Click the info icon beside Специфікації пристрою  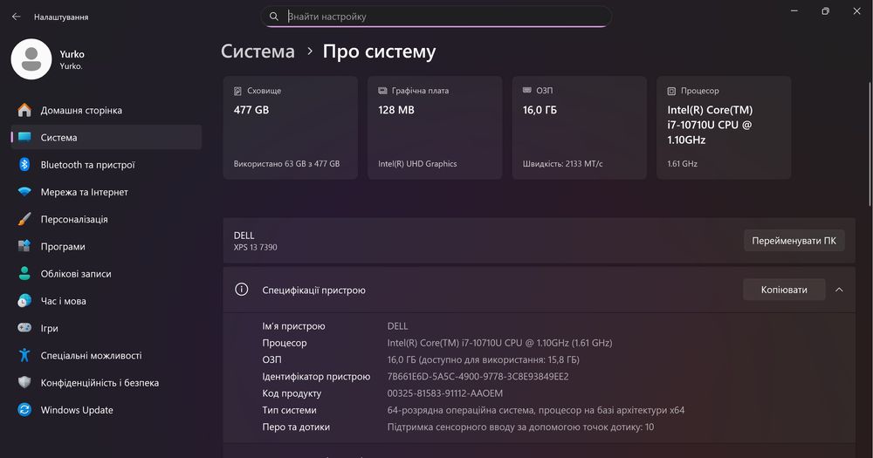click(x=242, y=290)
